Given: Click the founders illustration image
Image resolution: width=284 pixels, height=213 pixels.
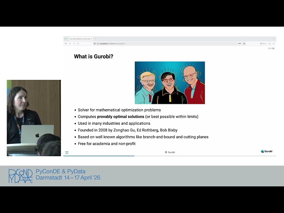Looking at the screenshot, I should tap(170, 83).
